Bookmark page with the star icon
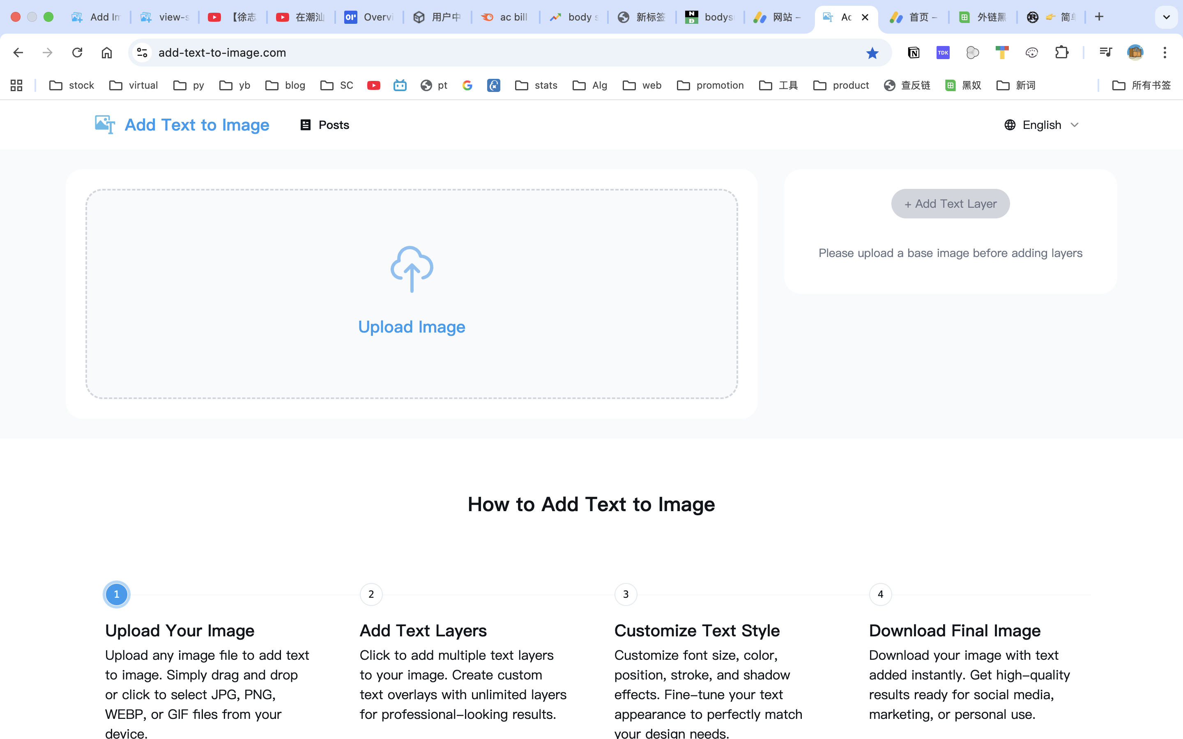This screenshot has width=1183, height=739. [x=872, y=53]
